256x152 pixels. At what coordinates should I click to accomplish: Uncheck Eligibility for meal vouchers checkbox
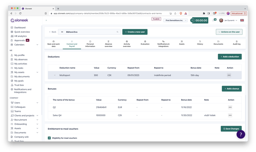(49, 138)
